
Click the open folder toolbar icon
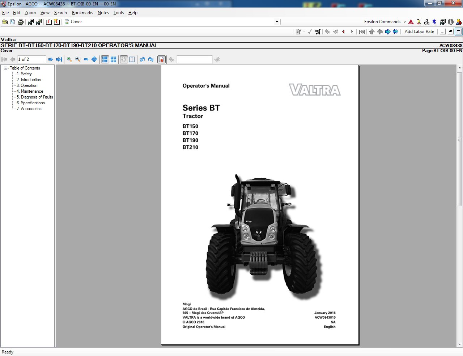(x=5, y=22)
